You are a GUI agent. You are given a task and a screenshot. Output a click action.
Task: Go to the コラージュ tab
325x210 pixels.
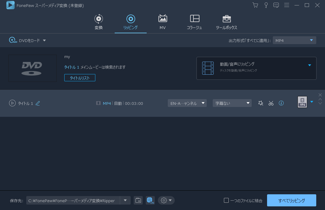194,22
